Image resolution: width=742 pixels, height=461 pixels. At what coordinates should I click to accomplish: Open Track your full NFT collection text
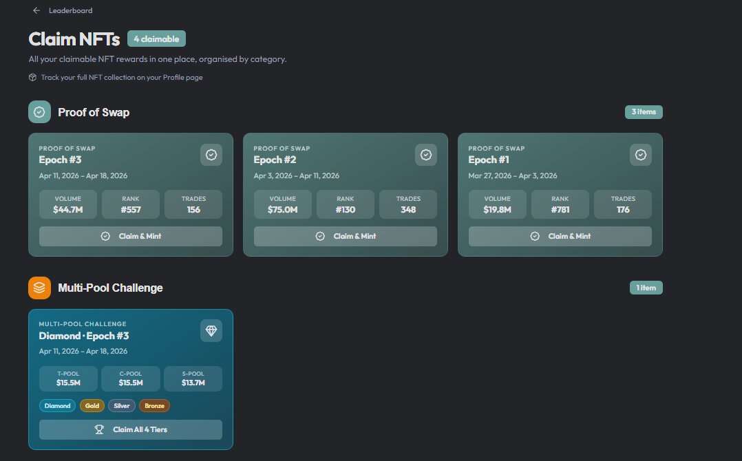click(122, 77)
